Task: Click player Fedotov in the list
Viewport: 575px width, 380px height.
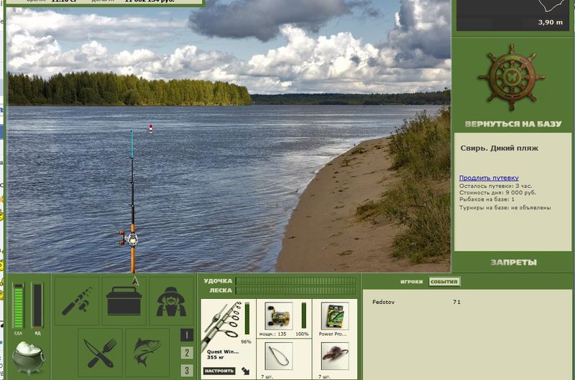Action: pos(384,302)
